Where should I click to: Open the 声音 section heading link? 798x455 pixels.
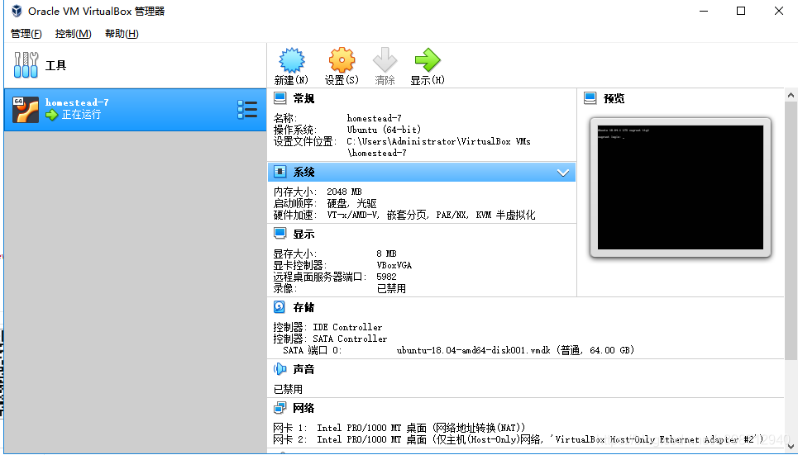303,369
